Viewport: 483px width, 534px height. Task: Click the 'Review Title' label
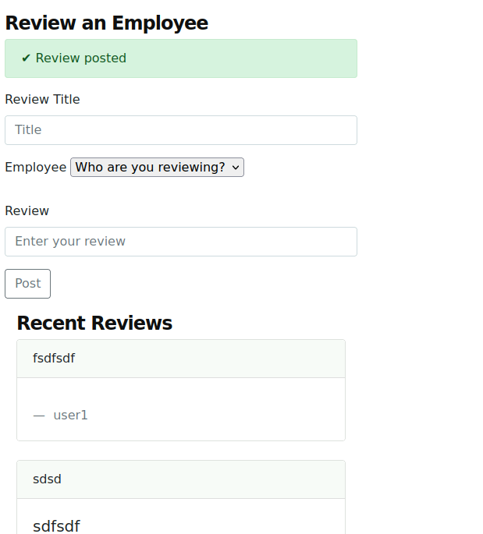(x=42, y=100)
